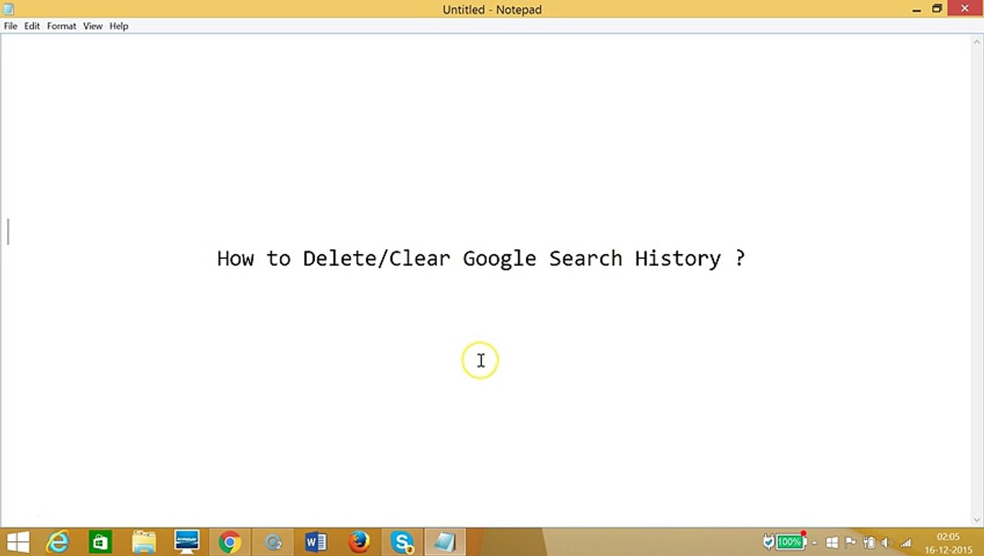This screenshot has height=556, width=984.
Task: Click on "Delete/Clear" in the text
Action: point(376,259)
